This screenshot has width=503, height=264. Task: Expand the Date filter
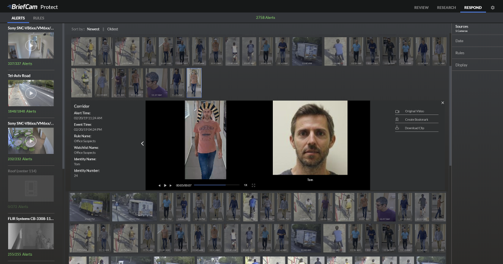coord(477,41)
